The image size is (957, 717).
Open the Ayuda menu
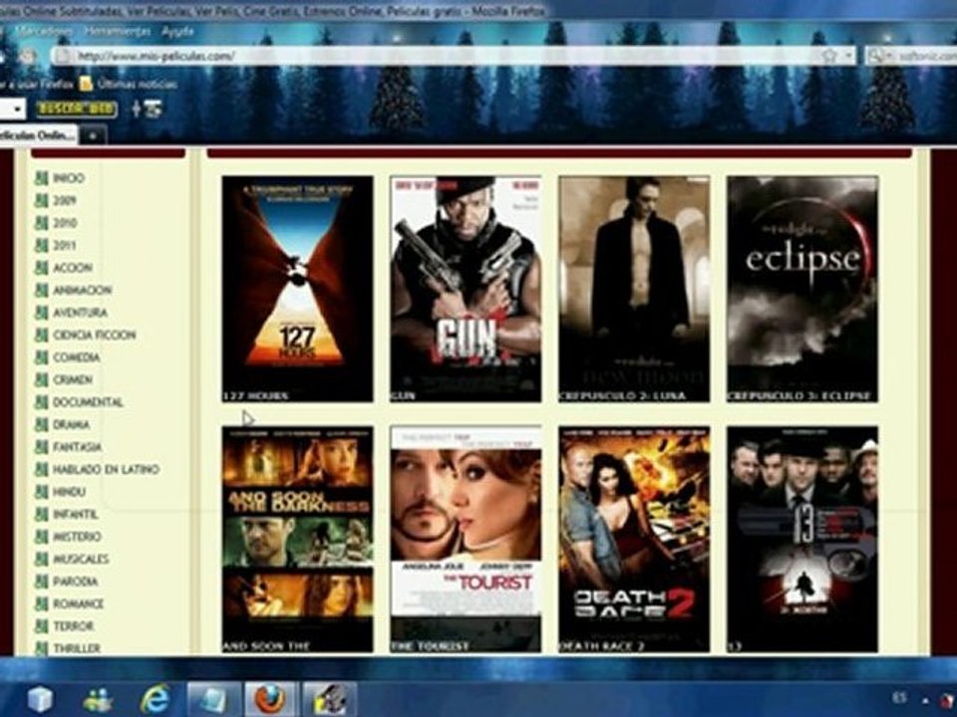click(177, 31)
